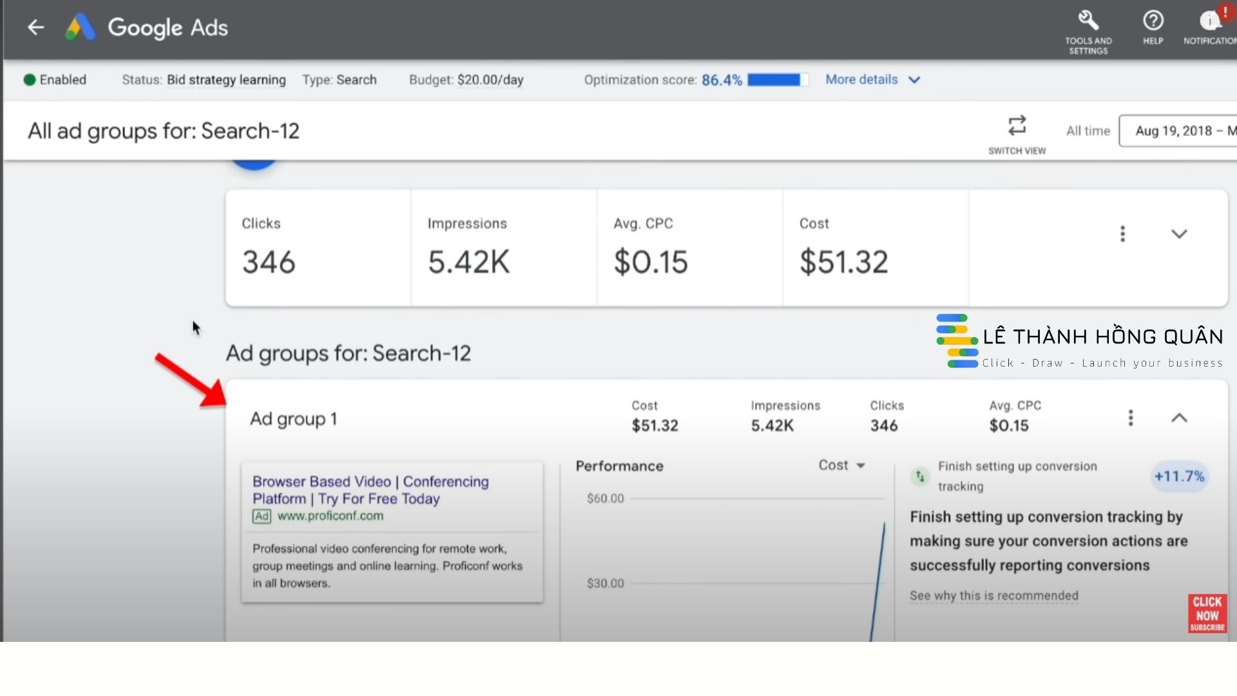
Task: Open Tools and Settings wrench
Action: pos(1088,21)
